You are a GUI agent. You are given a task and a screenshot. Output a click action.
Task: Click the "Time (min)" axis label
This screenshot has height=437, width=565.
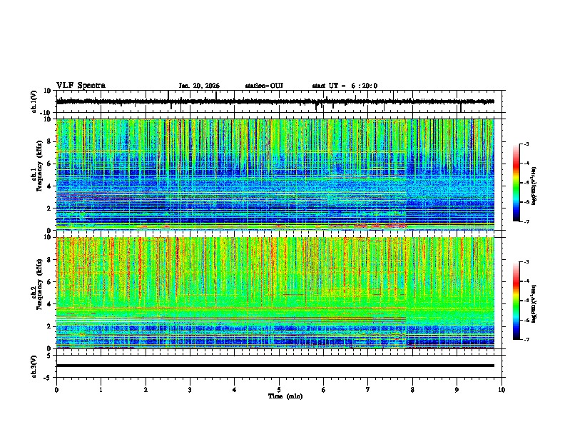pos(285,396)
